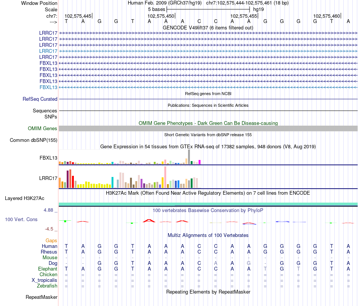Screen dimensions: 358x306
Task: Click the OMIM Genes label
Action: [x=43, y=128]
